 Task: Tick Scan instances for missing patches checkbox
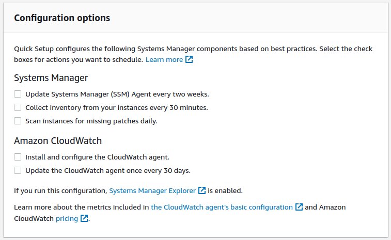[18, 121]
